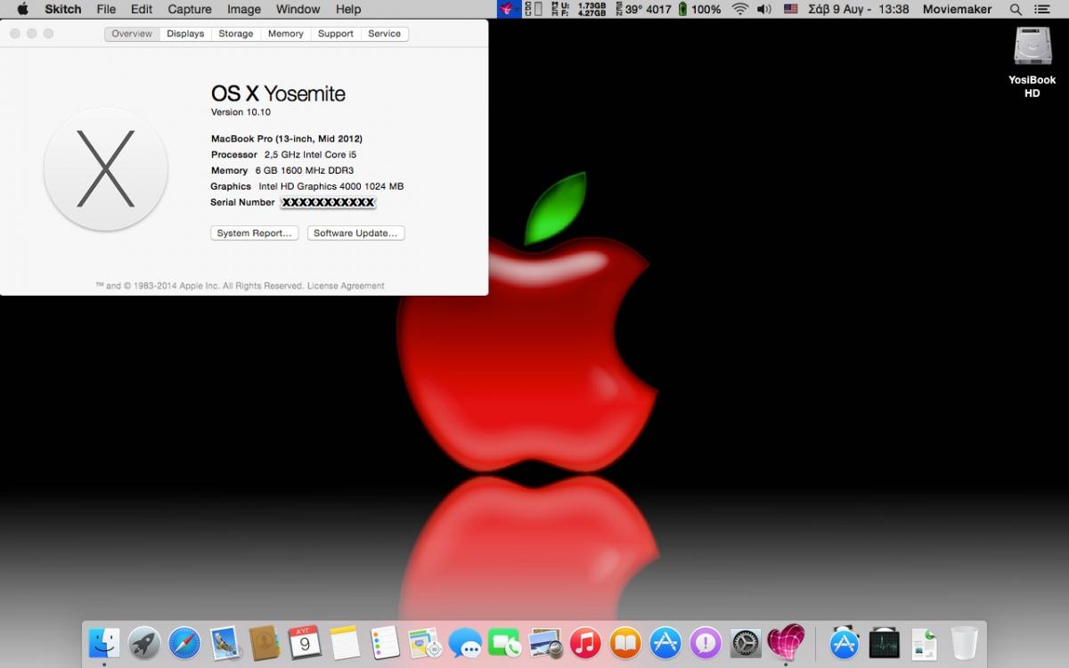1069x668 pixels.
Task: Open the Mail stamp icon in Dock
Action: click(x=224, y=642)
